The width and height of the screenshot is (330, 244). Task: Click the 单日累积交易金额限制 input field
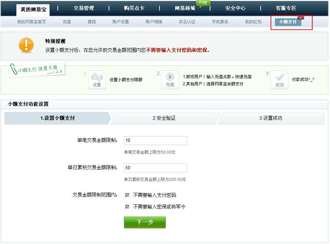[155, 168]
